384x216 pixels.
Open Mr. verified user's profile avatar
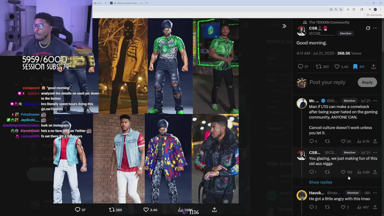[x=302, y=103]
